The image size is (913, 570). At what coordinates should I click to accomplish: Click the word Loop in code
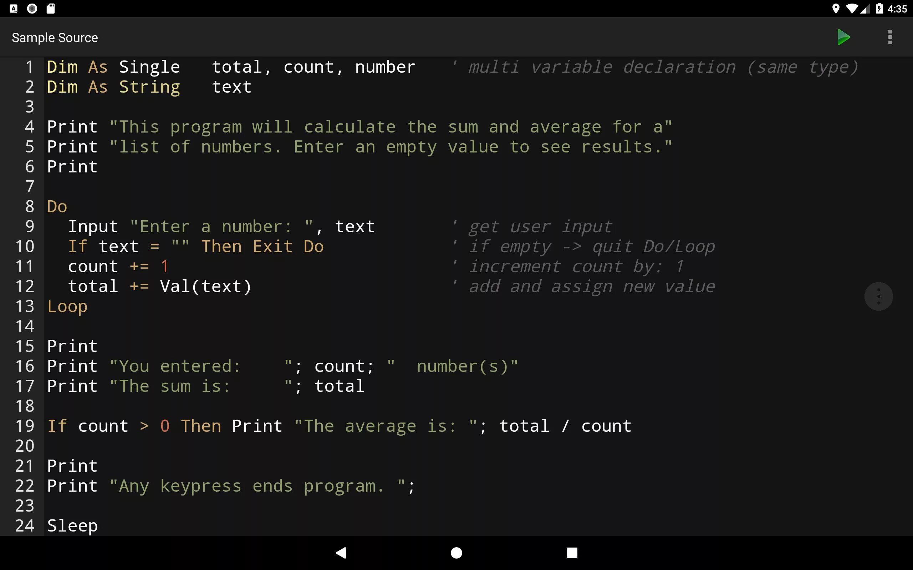(x=67, y=306)
